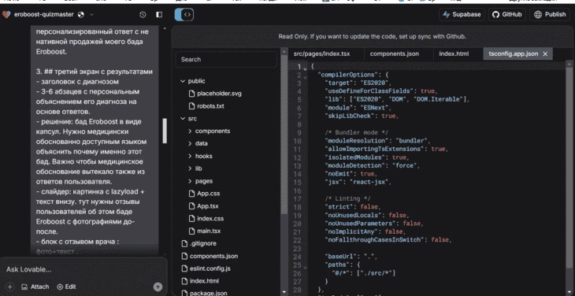Click the eslint.config.js file icon
Screen dimensions: 575x296
pyautogui.click(x=184, y=268)
